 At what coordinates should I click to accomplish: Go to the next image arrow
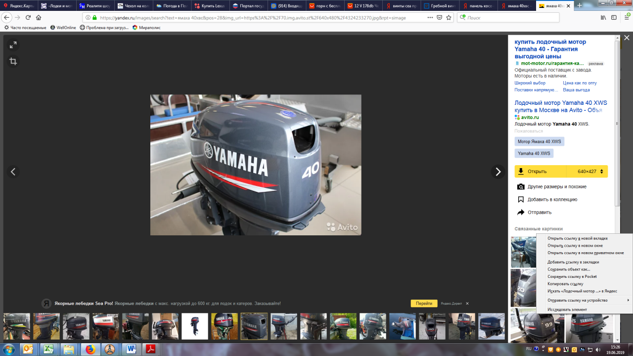[x=498, y=172]
